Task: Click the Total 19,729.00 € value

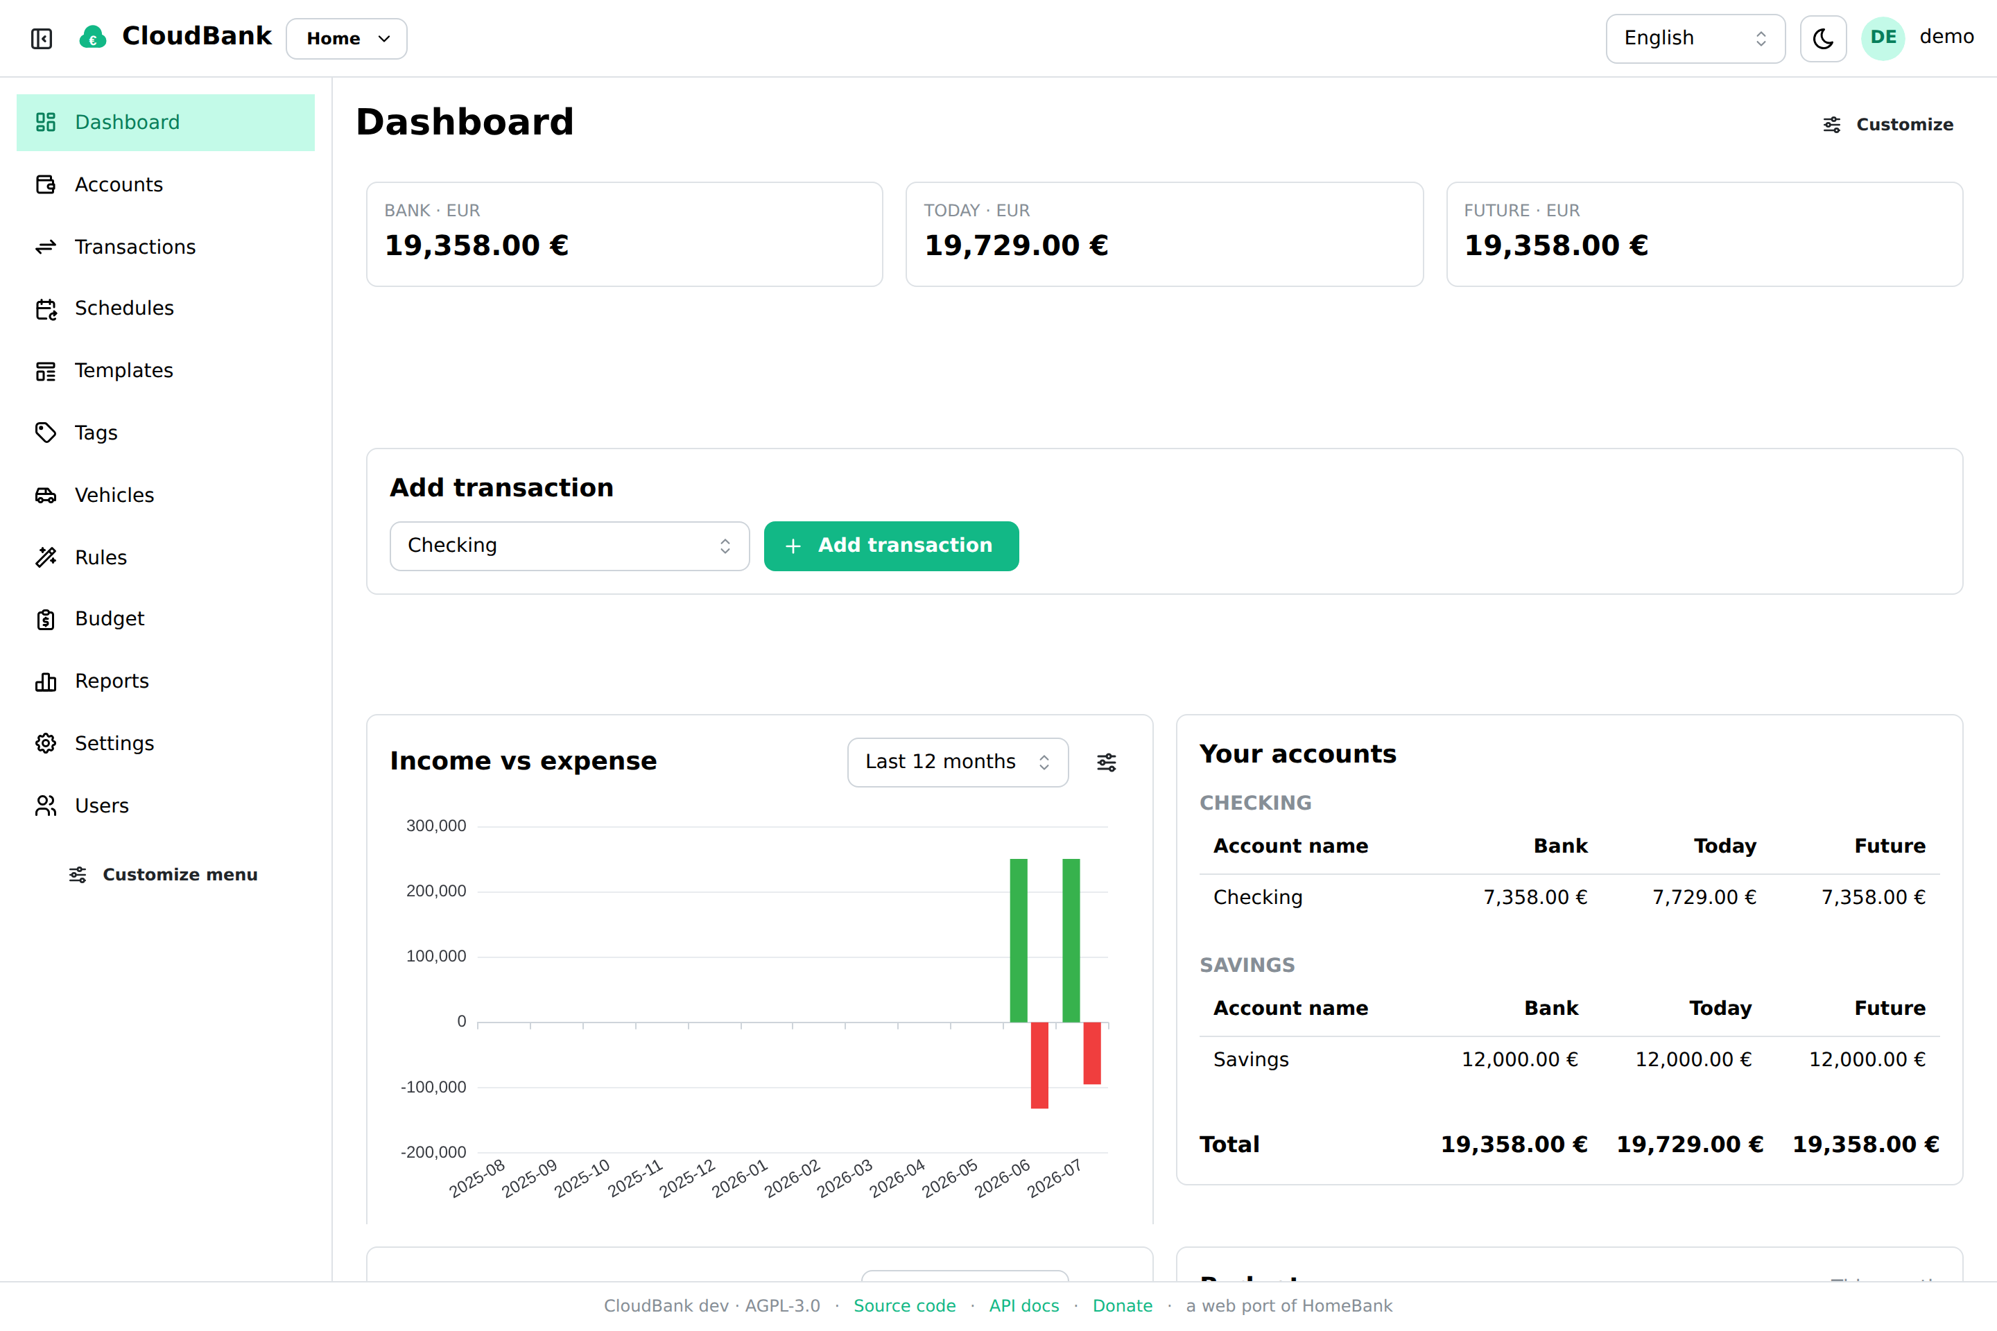Action: [x=1690, y=1145]
